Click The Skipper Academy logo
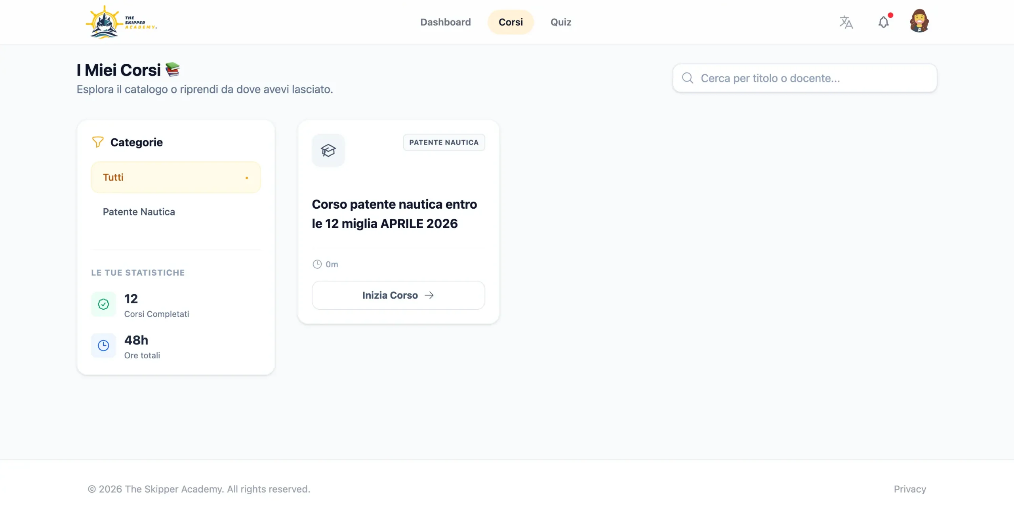The width and height of the screenshot is (1014, 518). click(121, 22)
